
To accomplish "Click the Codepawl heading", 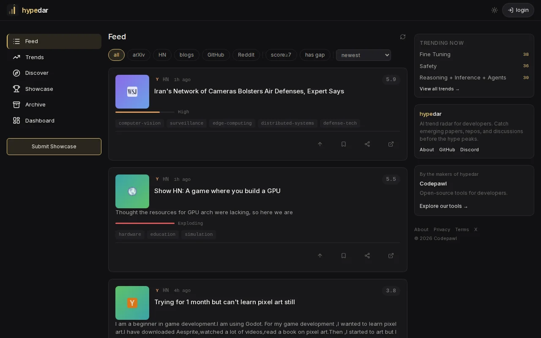I will pyautogui.click(x=433, y=184).
